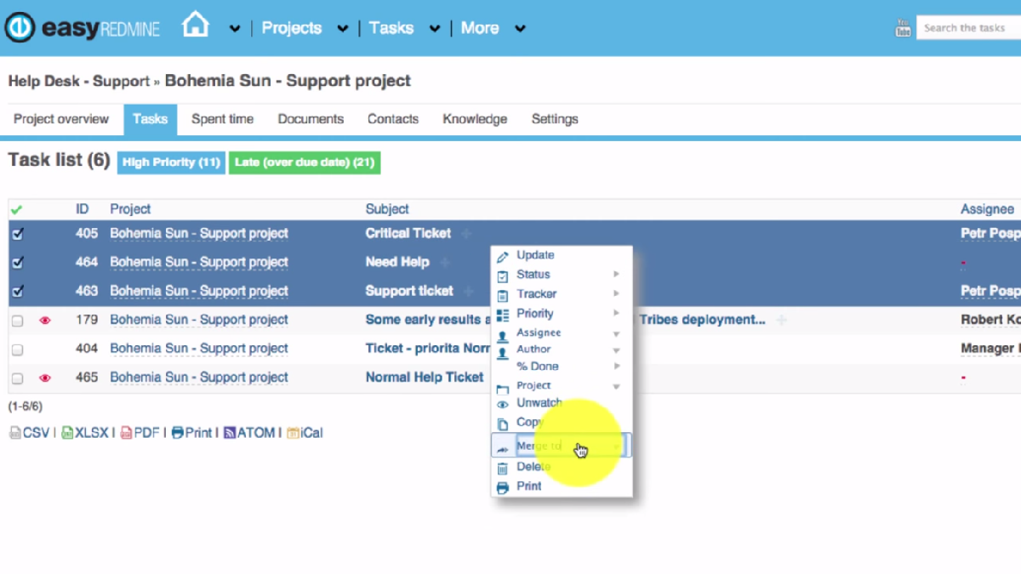Export task list as CSV
1021x574 pixels.
[30, 433]
